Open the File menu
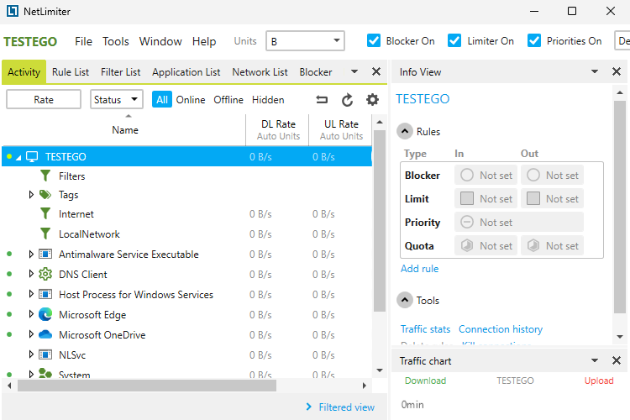Viewport: 630px width, 420px height. tap(83, 41)
